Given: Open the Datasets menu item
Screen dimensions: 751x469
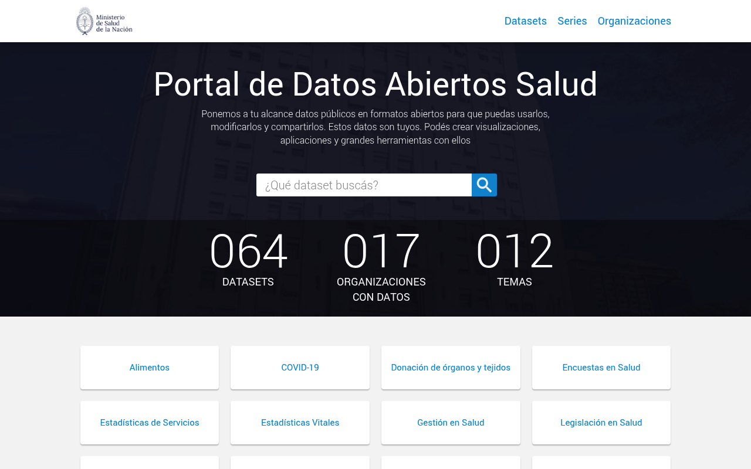Looking at the screenshot, I should pyautogui.click(x=526, y=21).
